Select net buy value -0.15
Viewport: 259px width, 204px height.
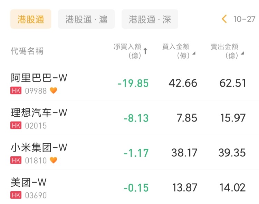point(136,188)
